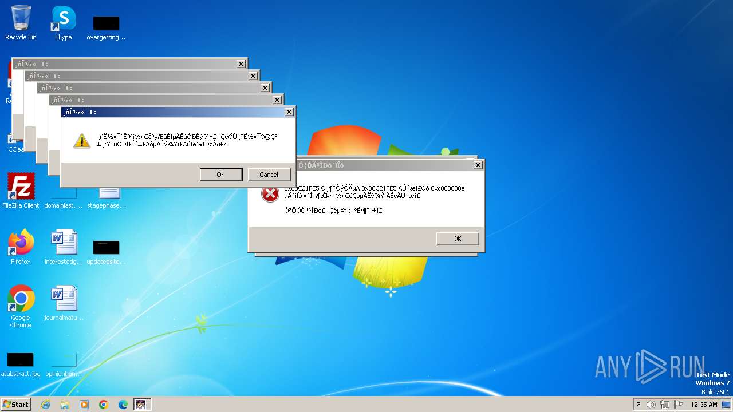Open the Start menu
The height and width of the screenshot is (412, 733).
[15, 405]
